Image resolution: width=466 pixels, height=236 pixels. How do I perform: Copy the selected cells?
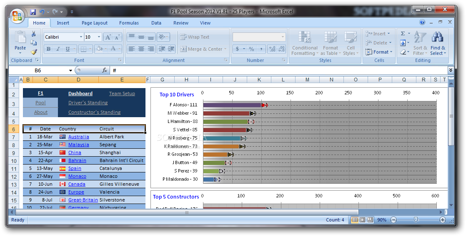34,43
